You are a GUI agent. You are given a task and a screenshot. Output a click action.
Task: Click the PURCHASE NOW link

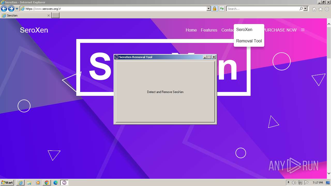[280, 30]
